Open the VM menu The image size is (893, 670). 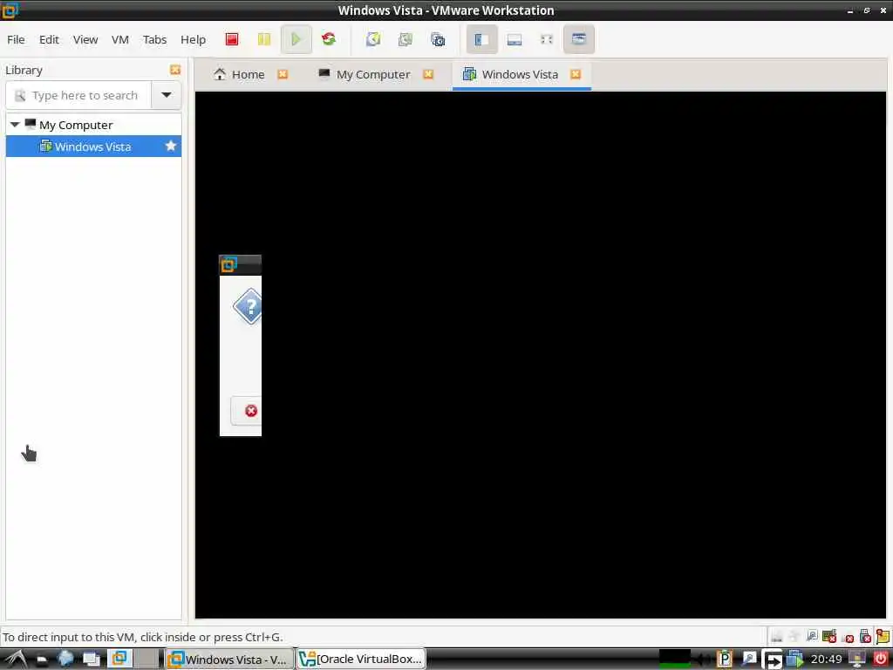tap(120, 39)
